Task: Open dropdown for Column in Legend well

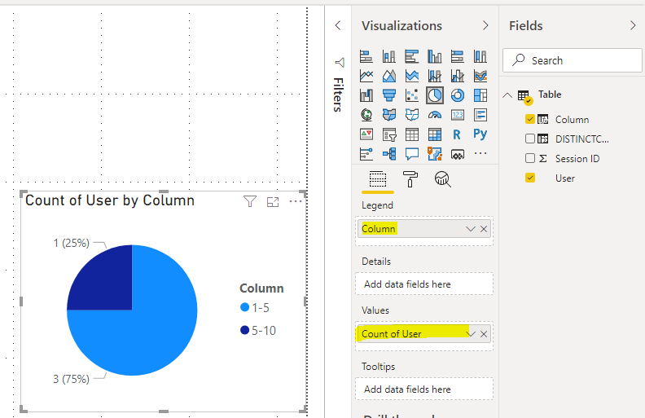Action: (x=470, y=229)
